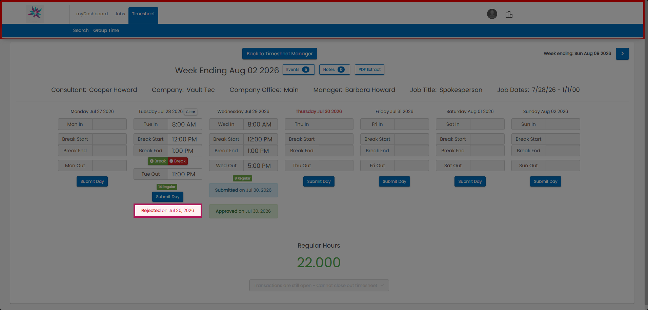Viewport: 648px width, 310px height.
Task: Remove a break on Tuesday
Action: [178, 161]
